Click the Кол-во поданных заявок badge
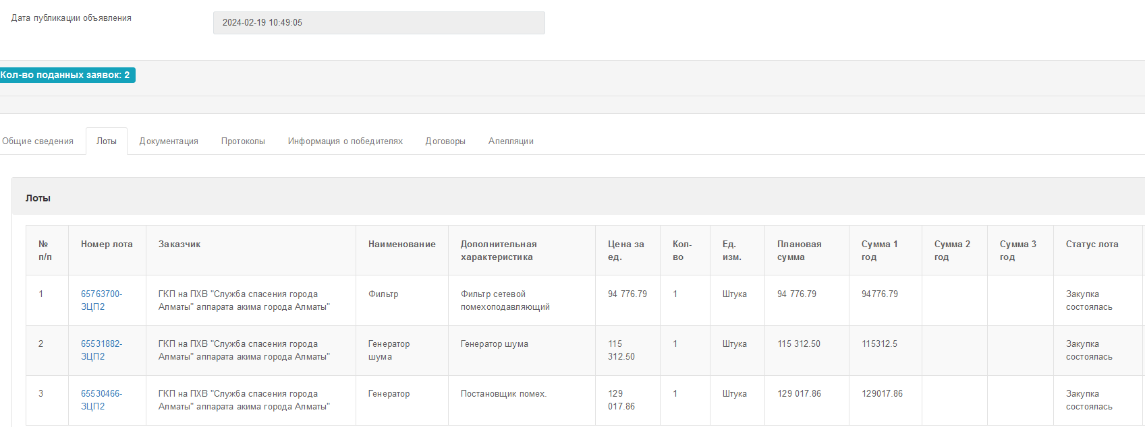 coord(66,75)
